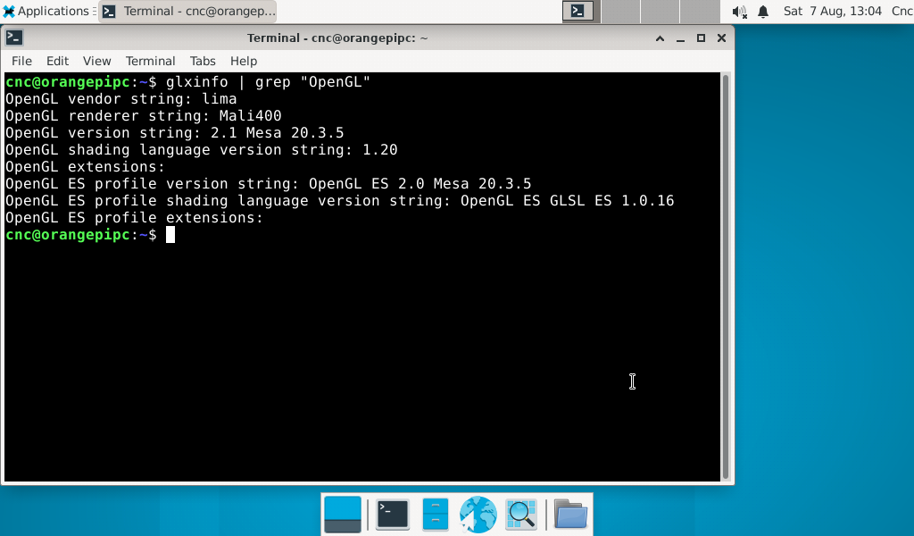Click the 'OpenGL extensions:' line
This screenshot has width=914, height=536.
coord(85,166)
